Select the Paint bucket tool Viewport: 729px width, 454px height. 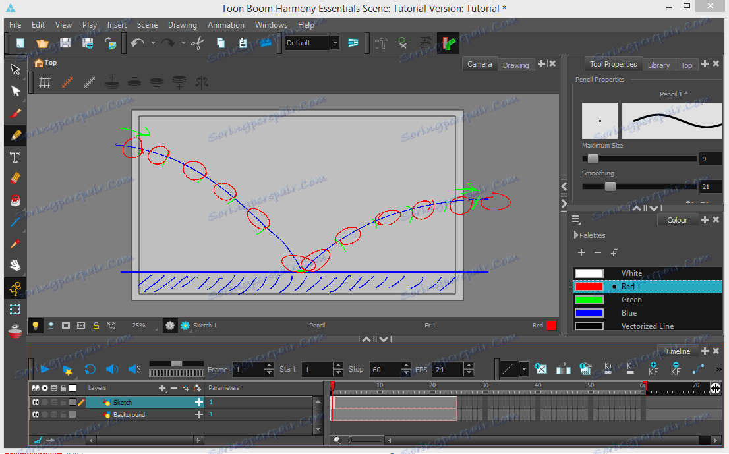[16, 200]
